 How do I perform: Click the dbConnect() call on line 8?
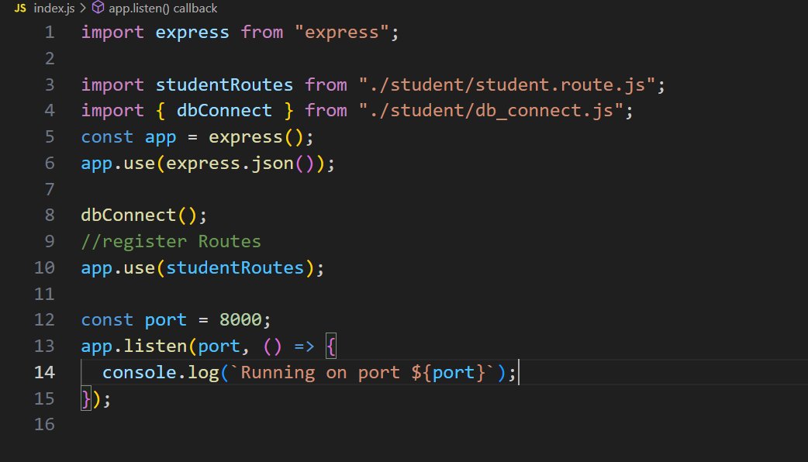point(139,215)
